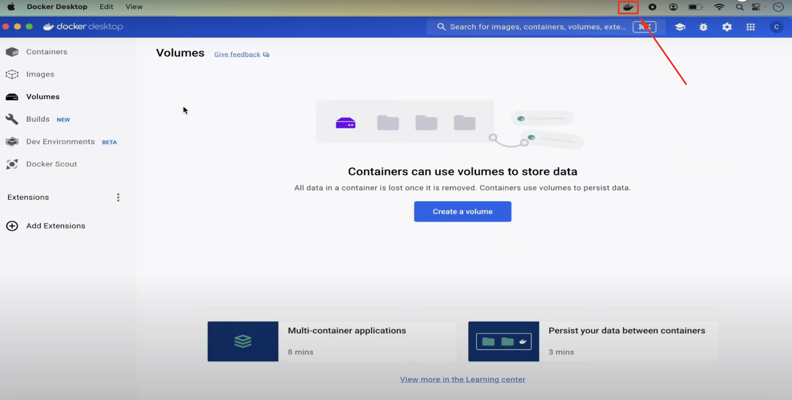This screenshot has height=400, width=792.
Task: Click the Builds NEW badge
Action: tap(63, 120)
